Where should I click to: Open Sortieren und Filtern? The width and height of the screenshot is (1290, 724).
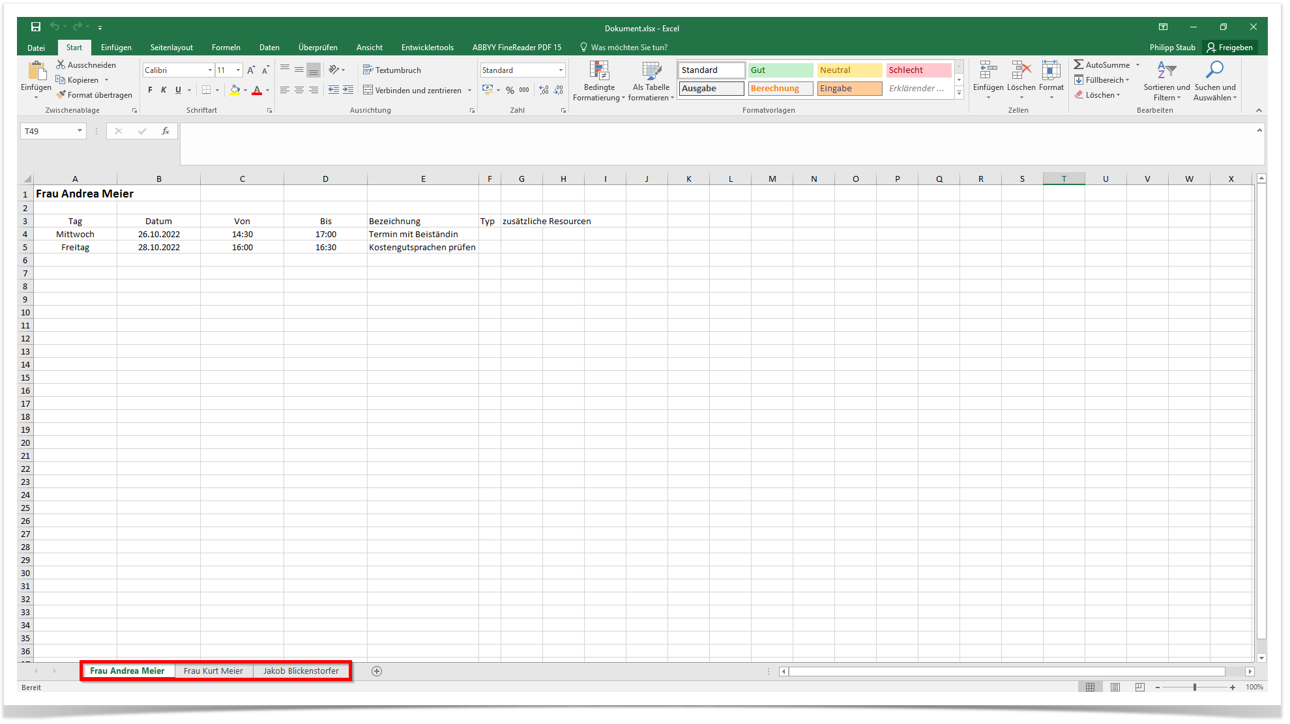click(1166, 81)
